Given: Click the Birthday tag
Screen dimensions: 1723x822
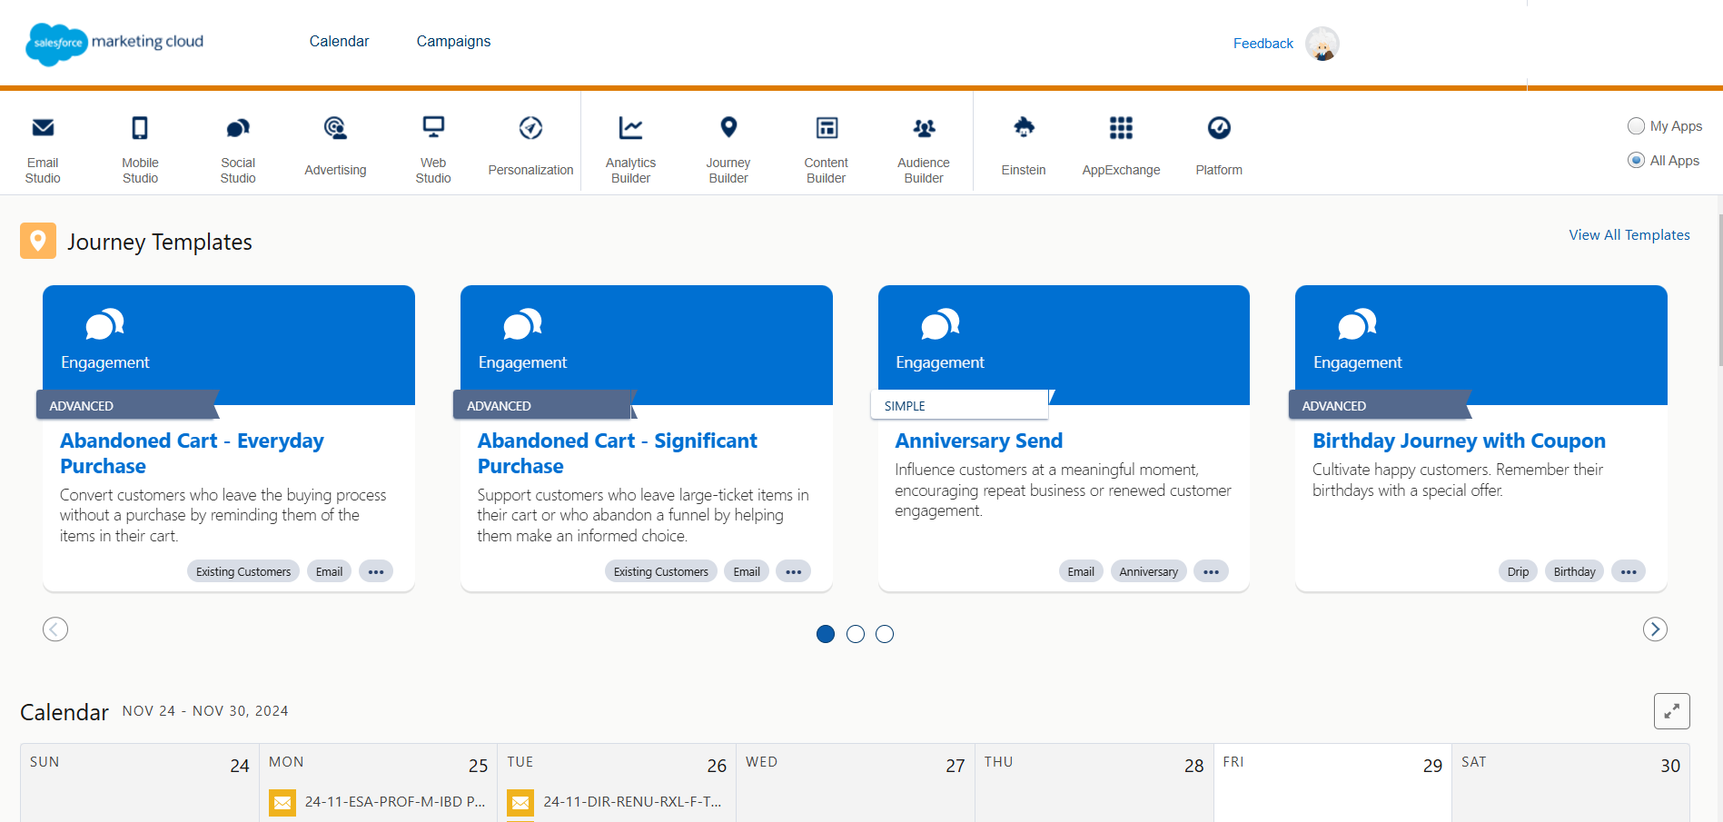Looking at the screenshot, I should pyautogui.click(x=1574, y=571).
